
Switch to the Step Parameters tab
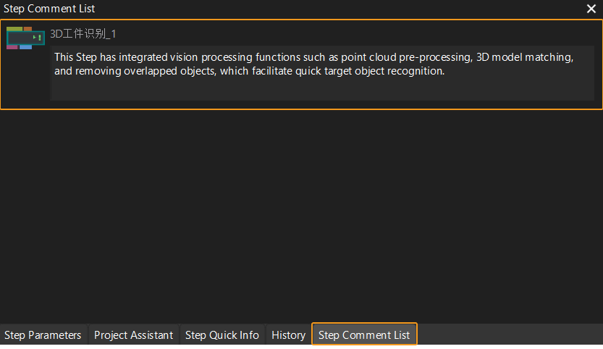[43, 335]
